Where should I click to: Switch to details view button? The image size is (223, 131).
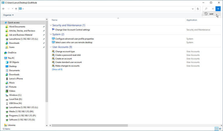pyautogui.click(x=216, y=129)
